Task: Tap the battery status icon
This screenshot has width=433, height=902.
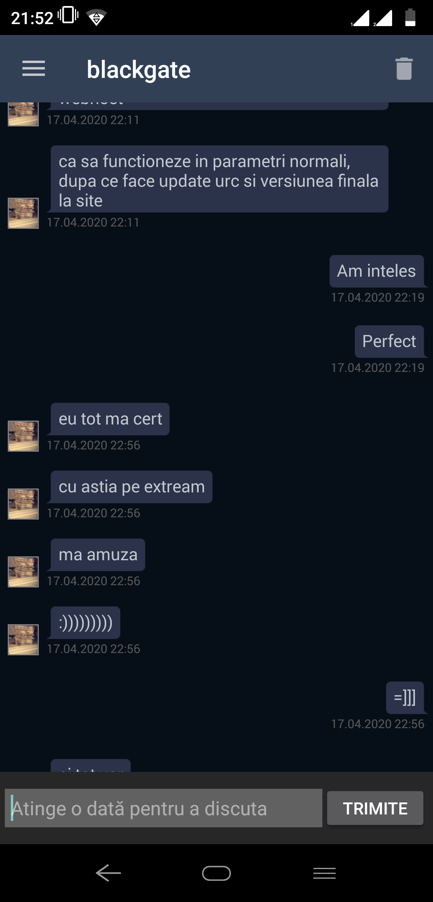Action: pos(410,17)
